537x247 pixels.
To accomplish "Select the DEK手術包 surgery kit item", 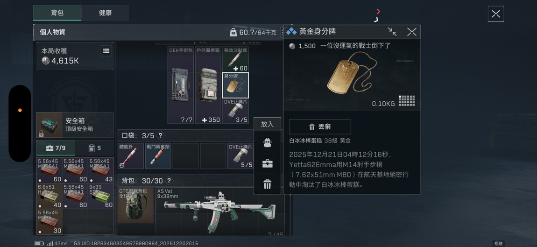I will 181,85.
